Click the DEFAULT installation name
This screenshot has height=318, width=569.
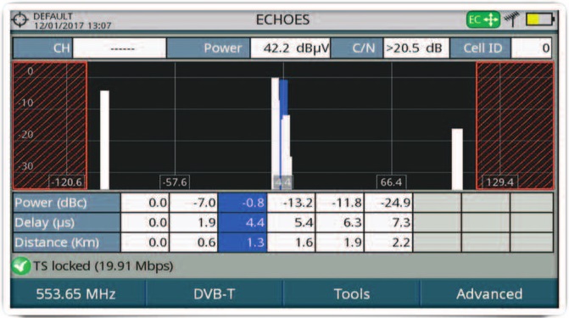tap(53, 16)
